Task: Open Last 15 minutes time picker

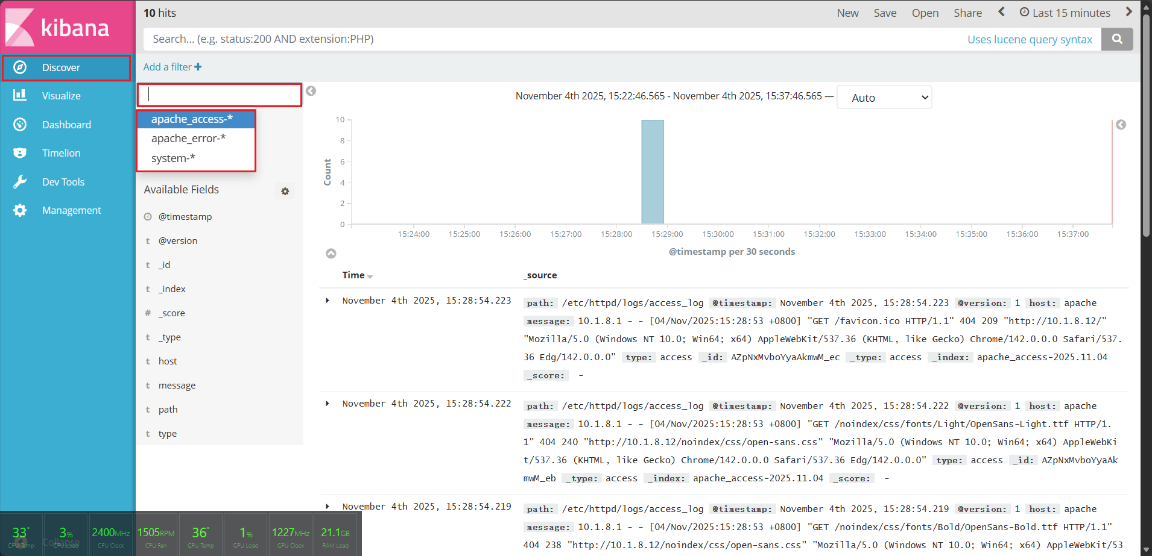Action: pyautogui.click(x=1065, y=13)
